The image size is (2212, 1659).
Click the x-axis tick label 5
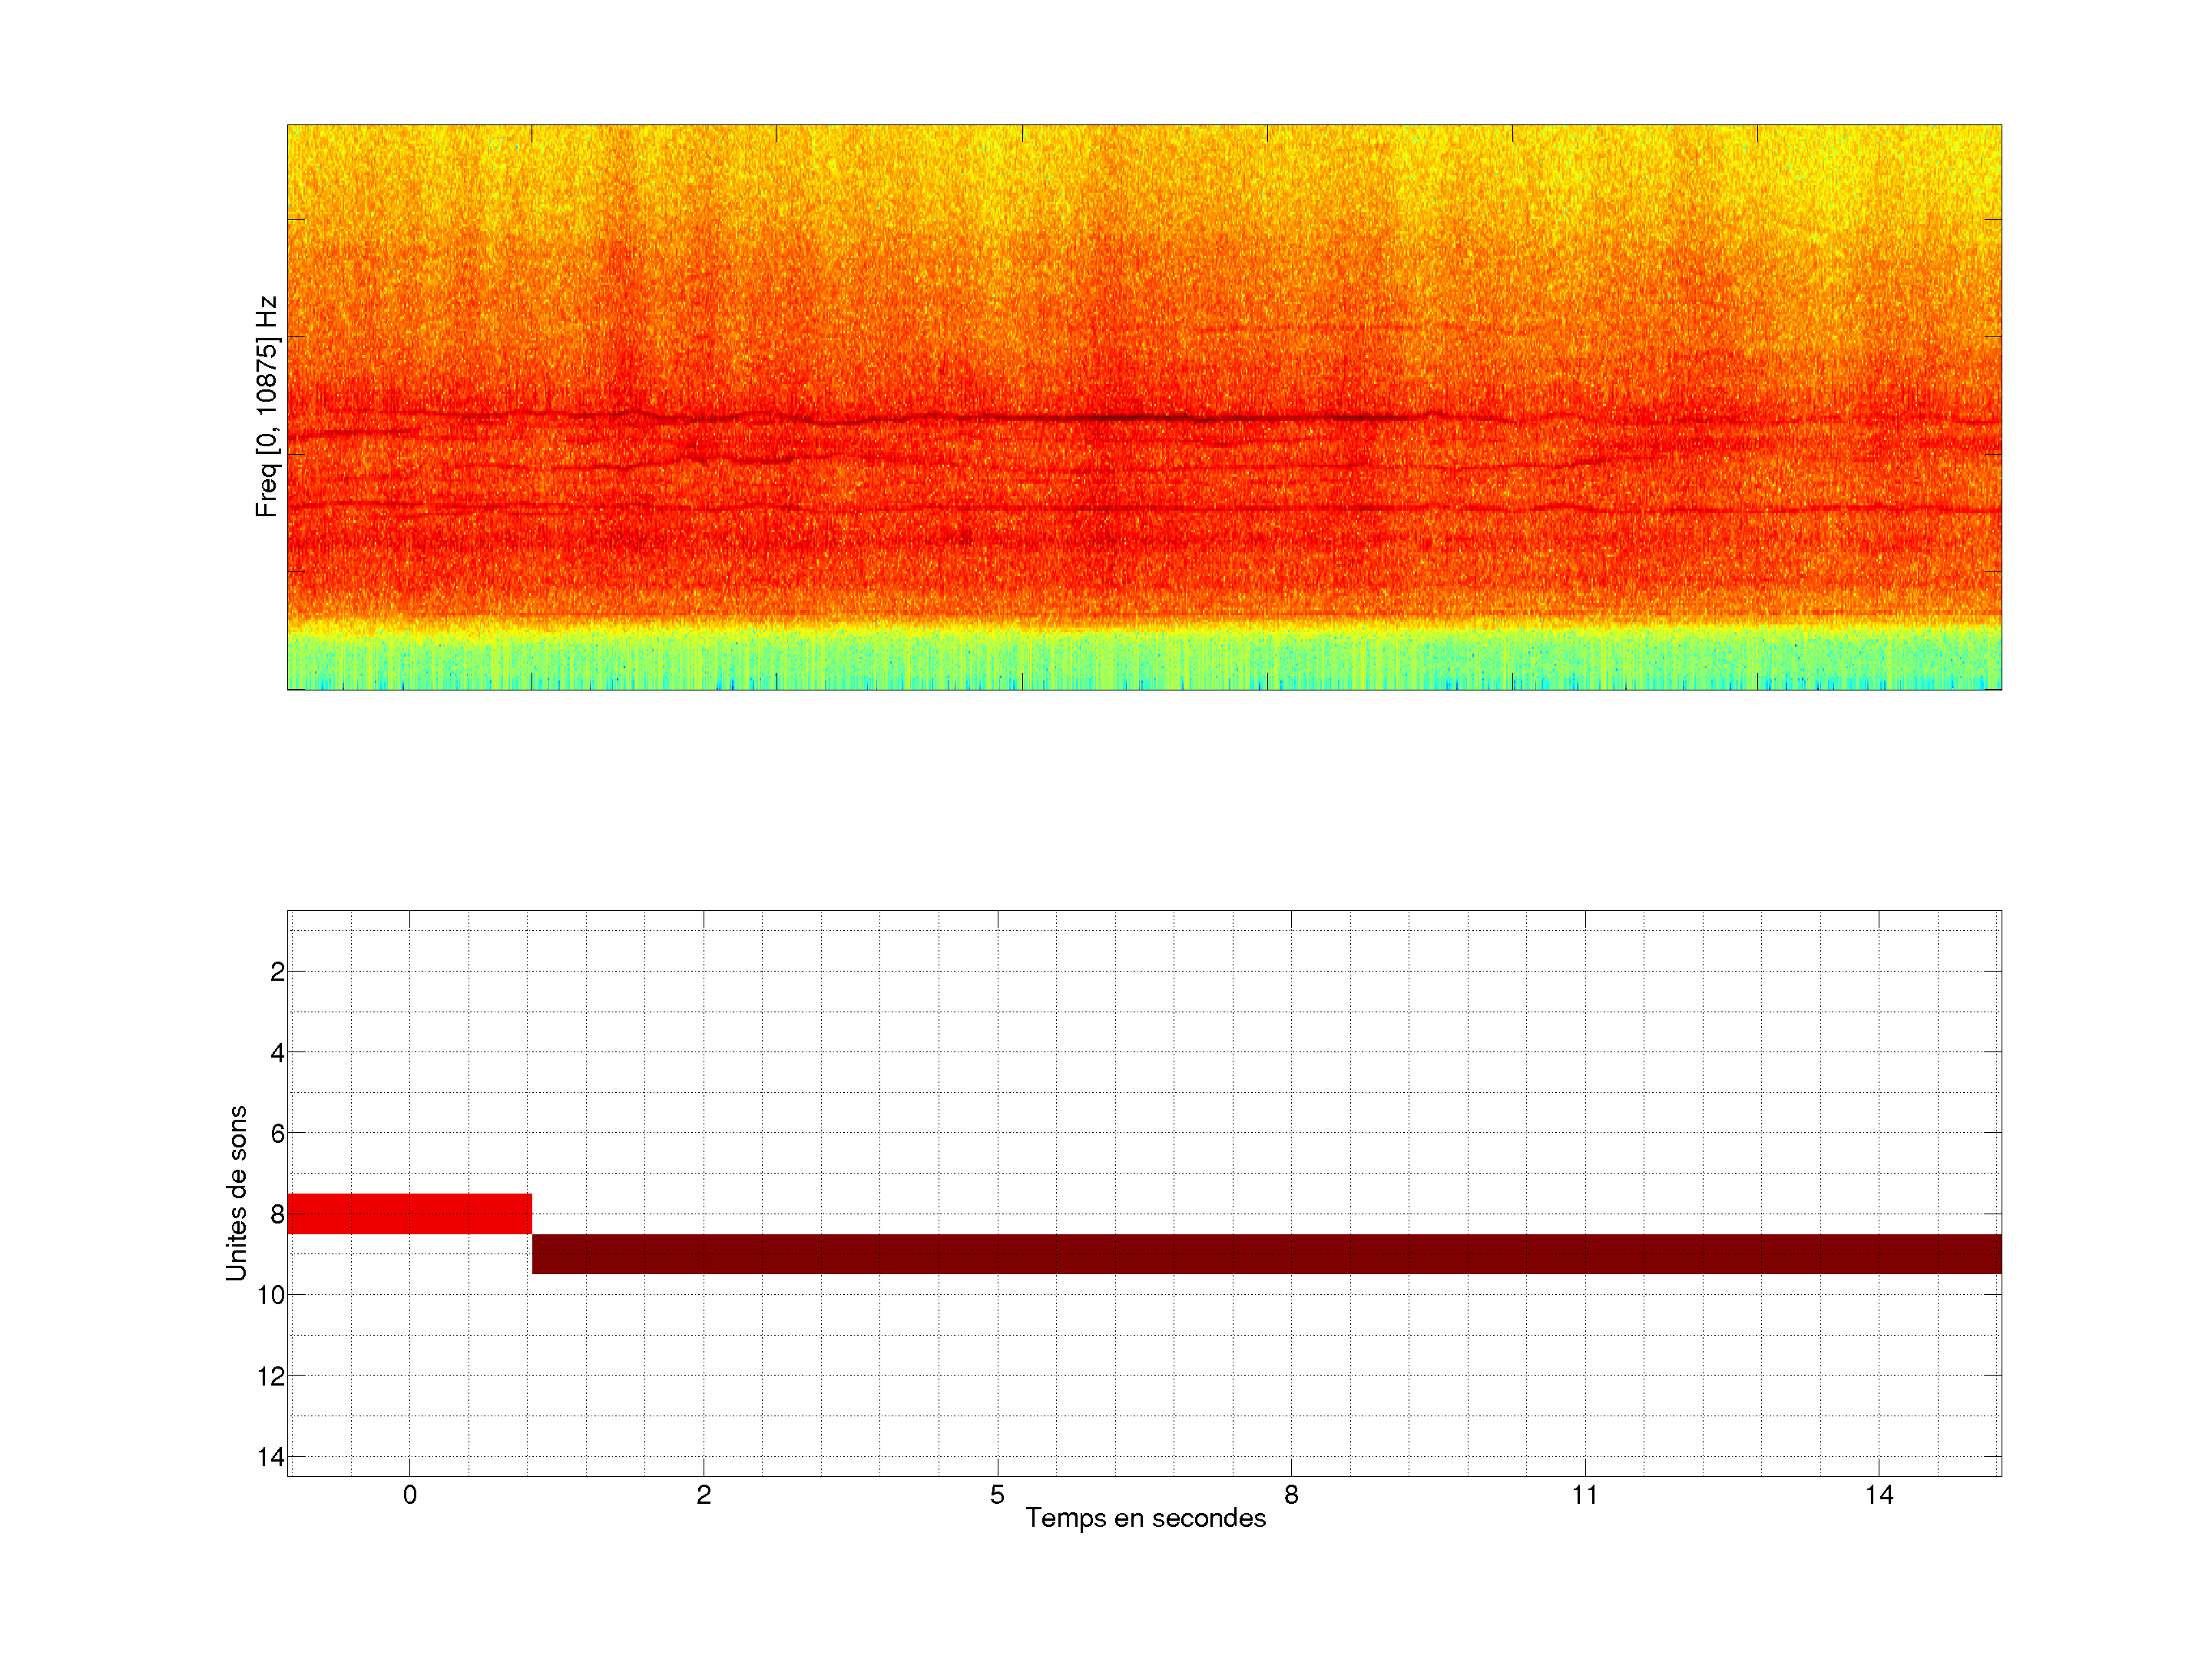[x=997, y=1495]
